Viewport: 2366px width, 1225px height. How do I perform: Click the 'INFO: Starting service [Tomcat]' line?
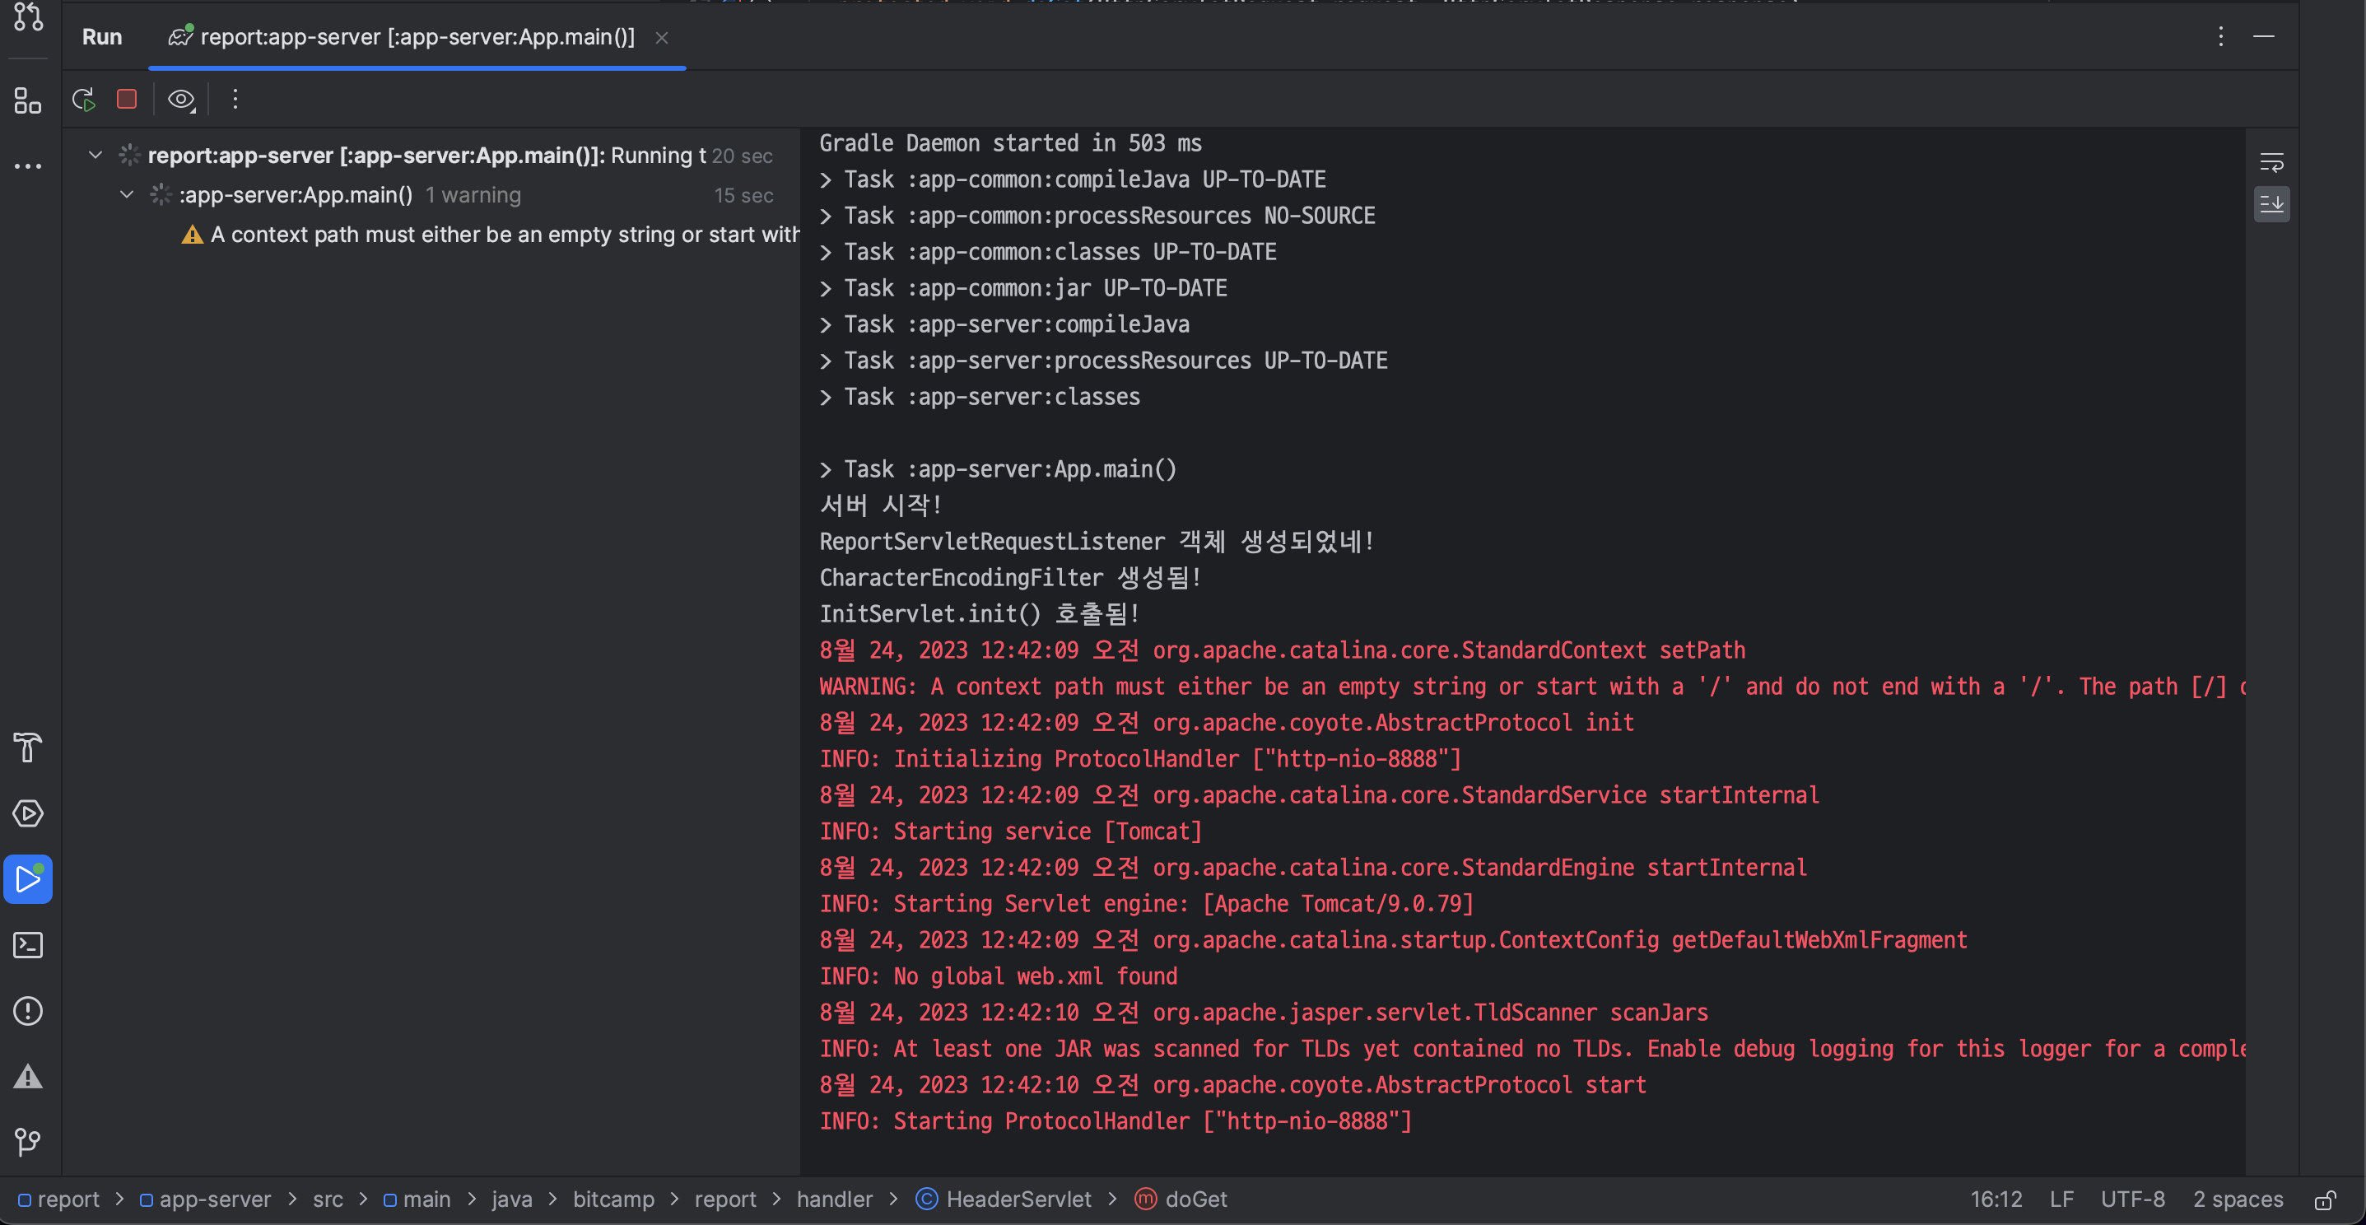1010,832
